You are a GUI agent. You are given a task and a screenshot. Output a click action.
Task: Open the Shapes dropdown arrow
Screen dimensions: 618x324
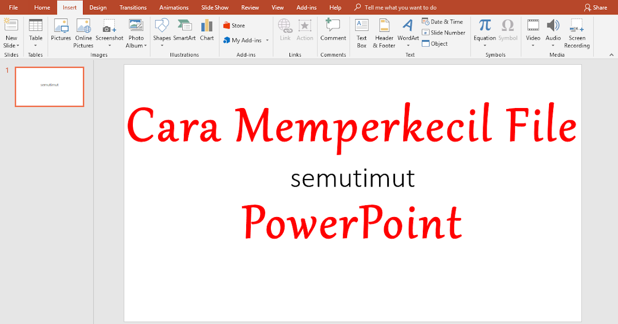(162, 46)
